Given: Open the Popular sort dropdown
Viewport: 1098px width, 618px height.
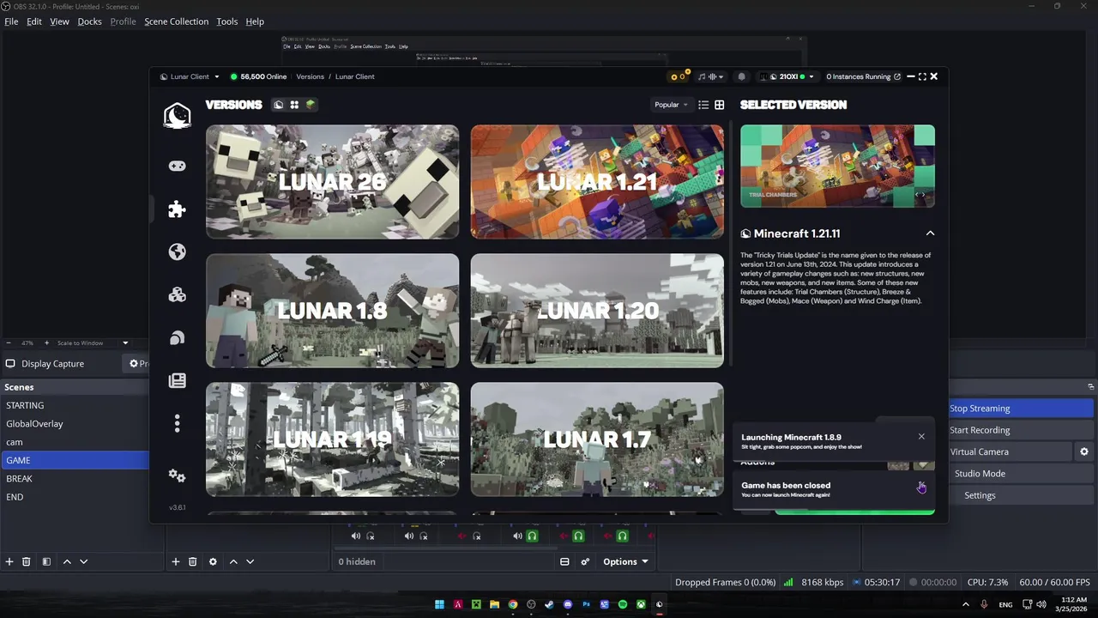Looking at the screenshot, I should click(672, 105).
